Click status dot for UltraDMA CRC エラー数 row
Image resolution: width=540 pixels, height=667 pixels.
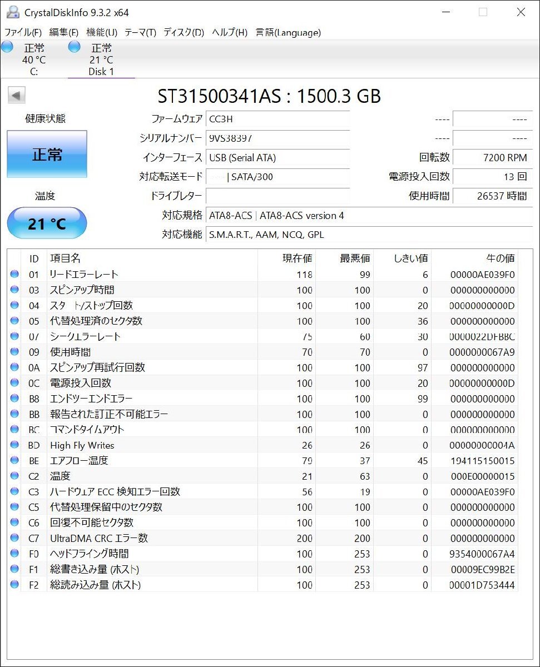click(14, 538)
